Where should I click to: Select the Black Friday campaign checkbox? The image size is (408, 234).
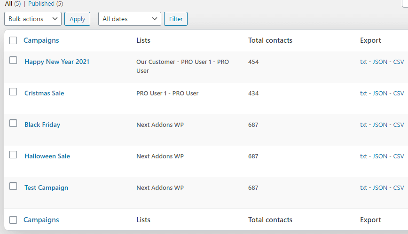(x=13, y=123)
